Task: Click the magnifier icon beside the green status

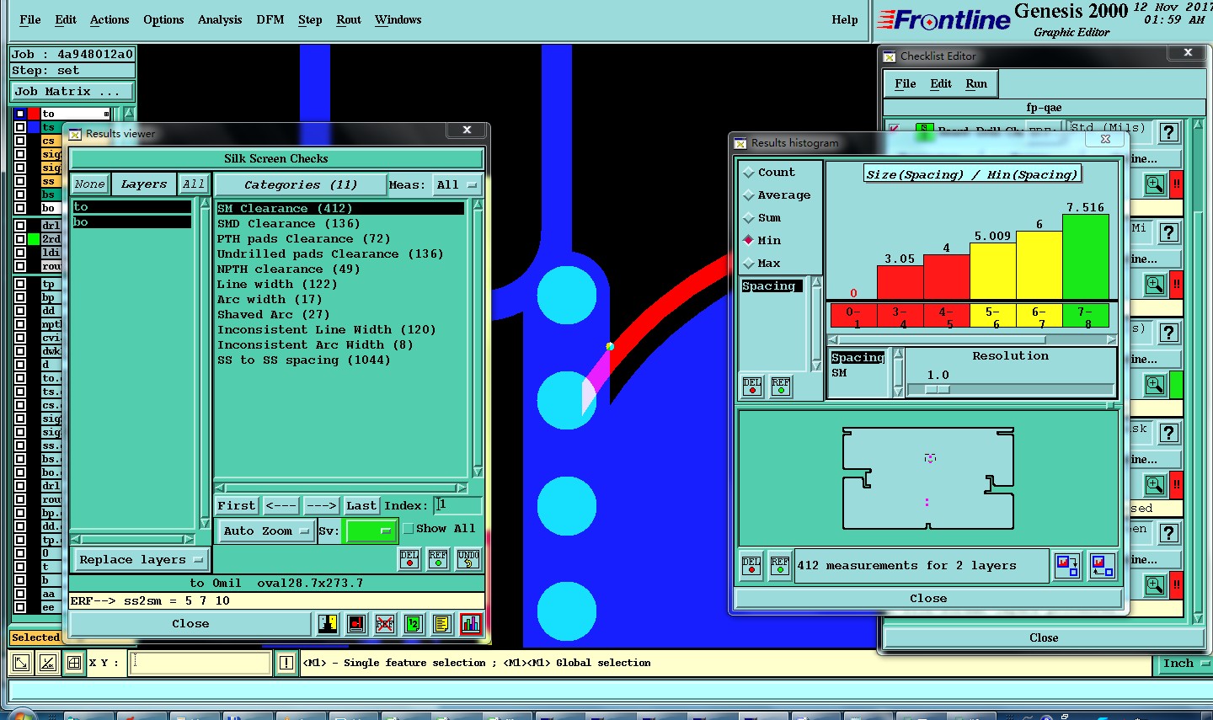Action: tap(1155, 385)
